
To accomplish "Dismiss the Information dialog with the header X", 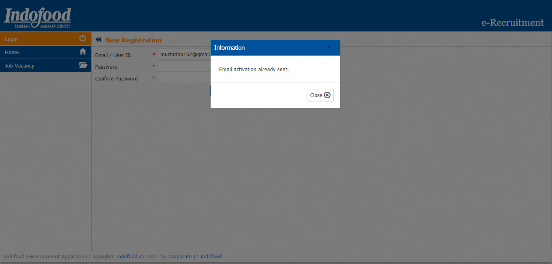I will coord(329,47).
